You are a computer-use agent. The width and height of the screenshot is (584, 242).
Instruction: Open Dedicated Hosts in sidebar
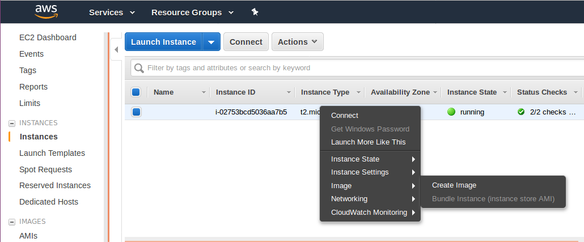coord(49,202)
